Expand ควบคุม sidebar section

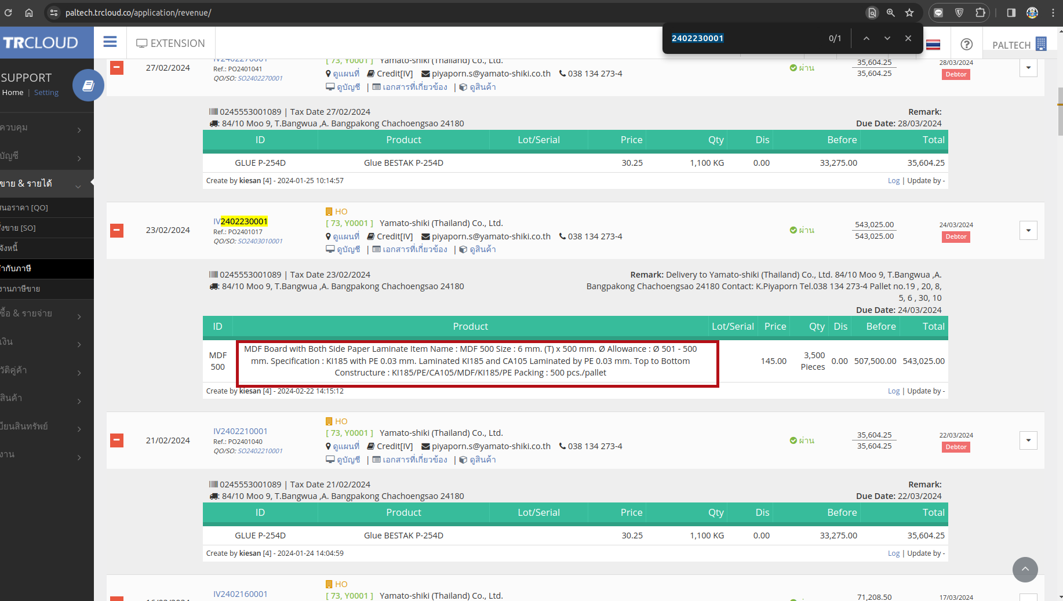(47, 129)
